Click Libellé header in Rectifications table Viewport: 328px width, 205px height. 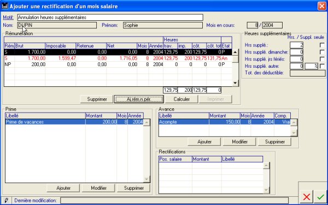[x=242, y=159]
